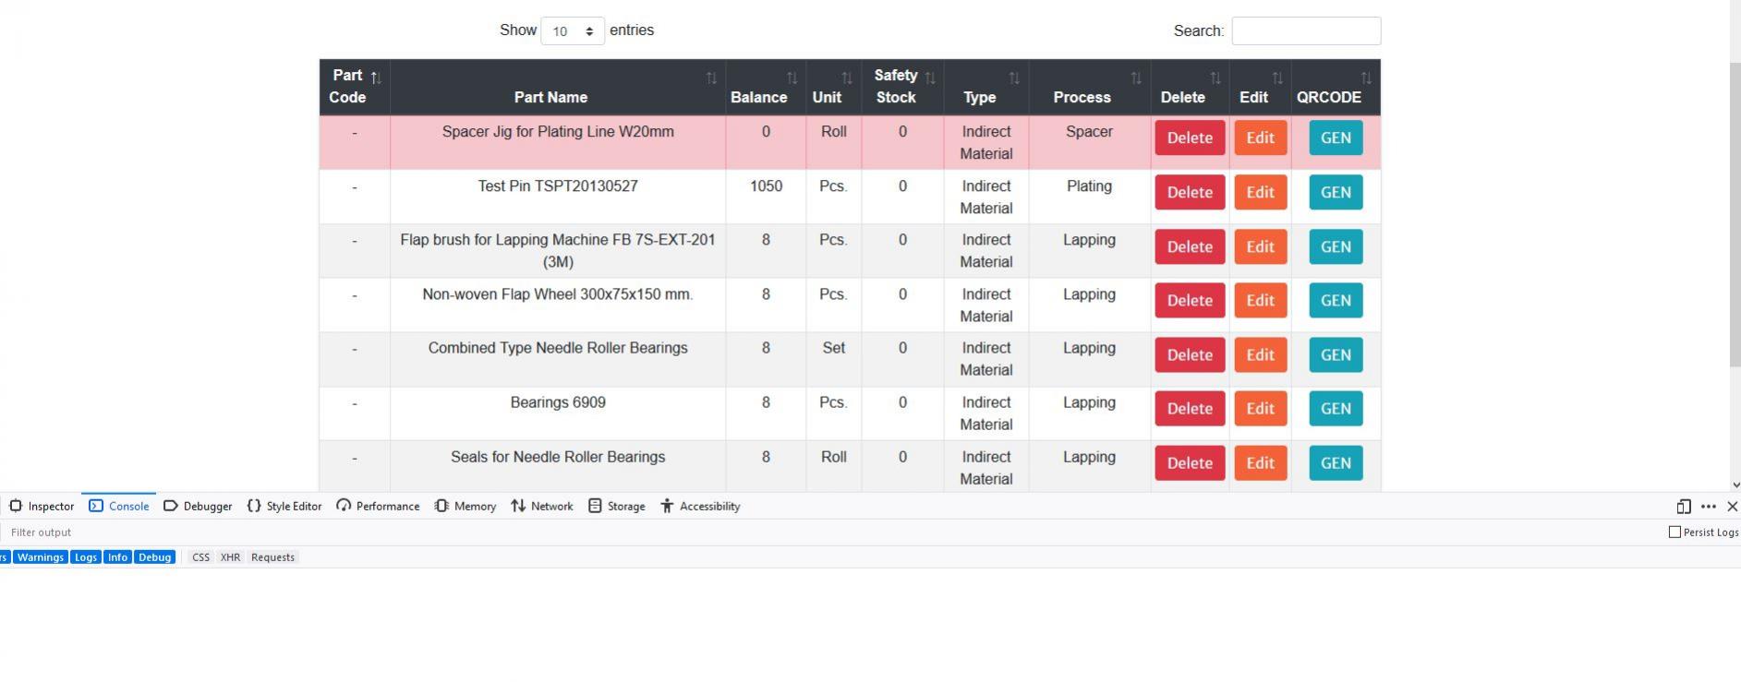Click the sort arrows in Part Code header
Image resolution: width=1741 pixels, height=682 pixels.
point(376,78)
